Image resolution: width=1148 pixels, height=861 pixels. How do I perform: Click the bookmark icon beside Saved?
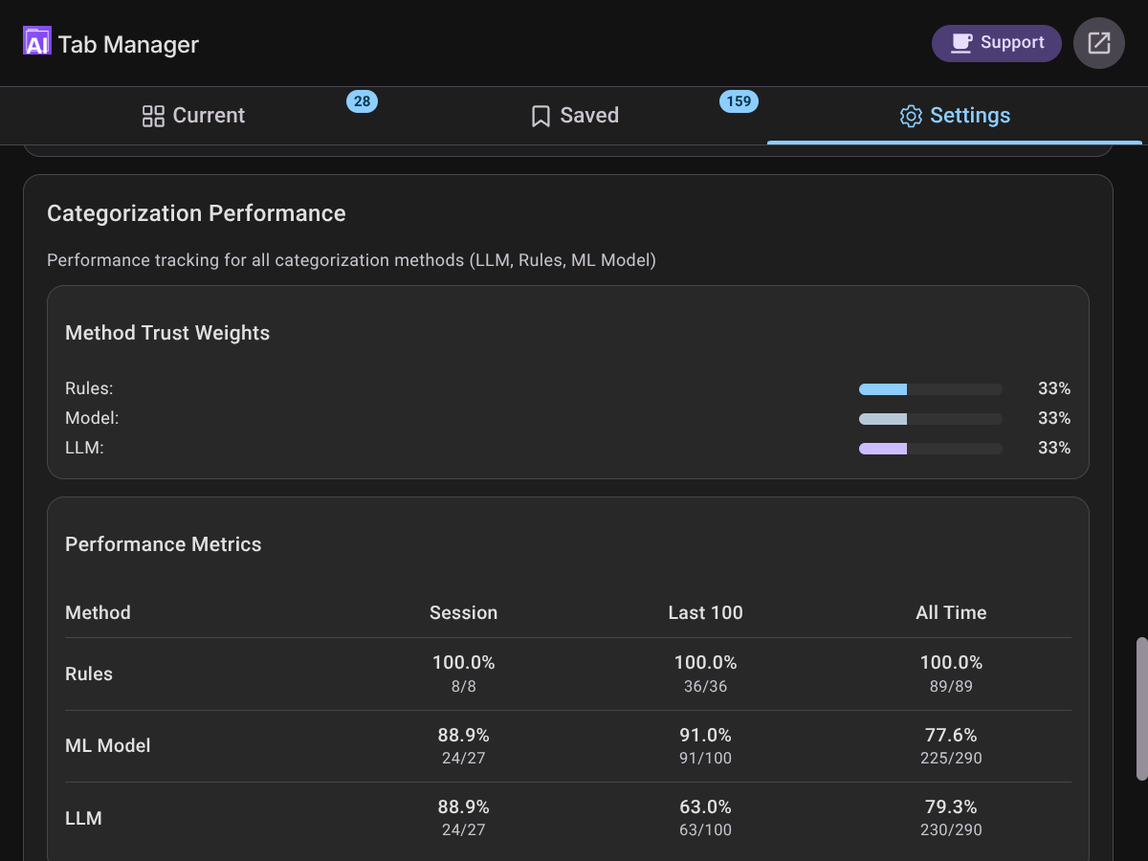tap(541, 116)
